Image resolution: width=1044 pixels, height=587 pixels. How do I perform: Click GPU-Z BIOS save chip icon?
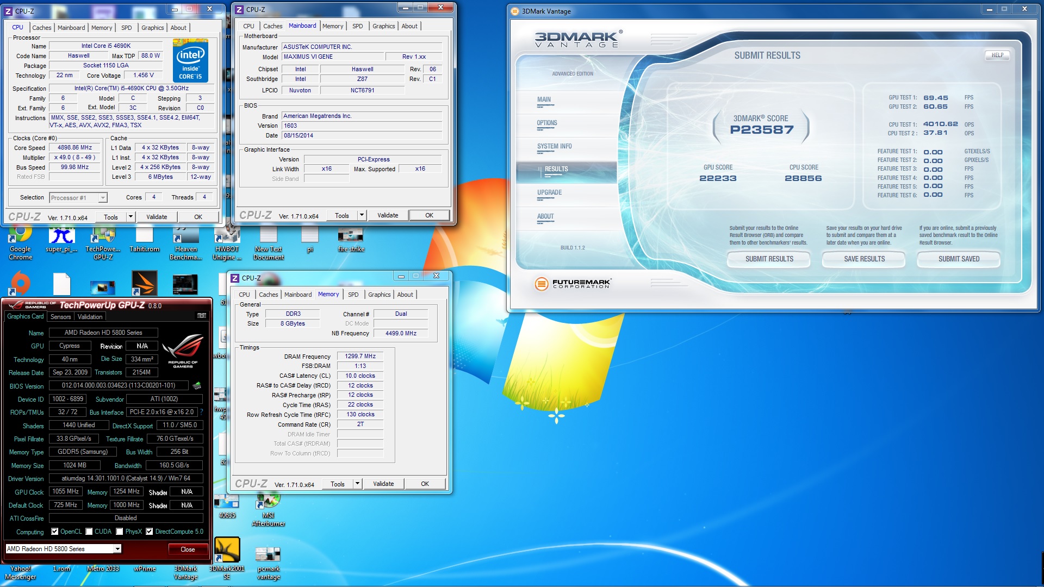click(197, 385)
